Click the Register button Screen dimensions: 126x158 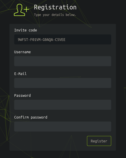[x=99, y=141]
